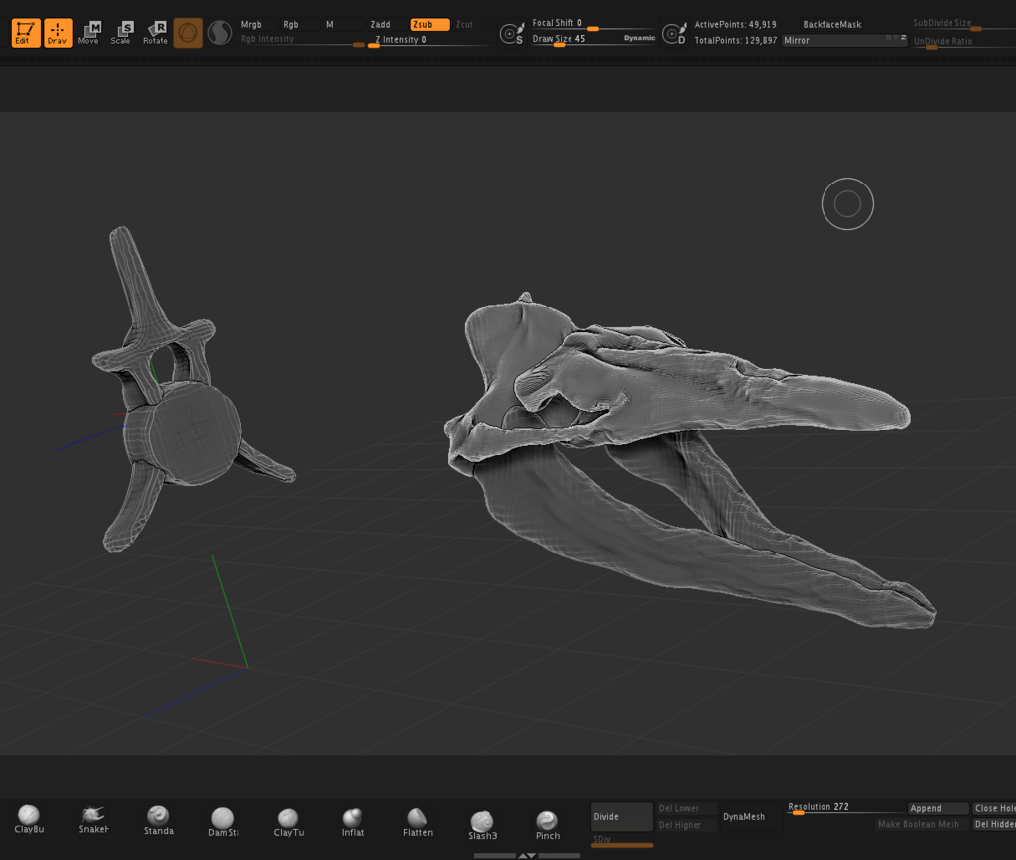Select the Move tool
Viewport: 1016px width, 860px height.
[89, 33]
